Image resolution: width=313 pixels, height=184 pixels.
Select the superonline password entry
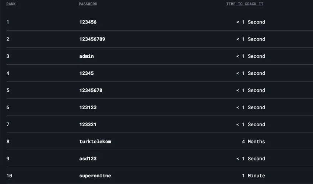point(95,176)
